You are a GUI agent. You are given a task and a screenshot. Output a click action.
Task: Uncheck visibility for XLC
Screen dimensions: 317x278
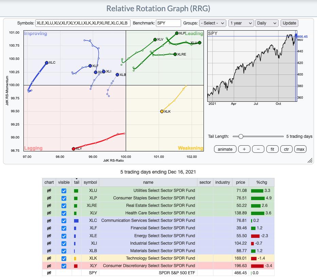(x=64, y=221)
